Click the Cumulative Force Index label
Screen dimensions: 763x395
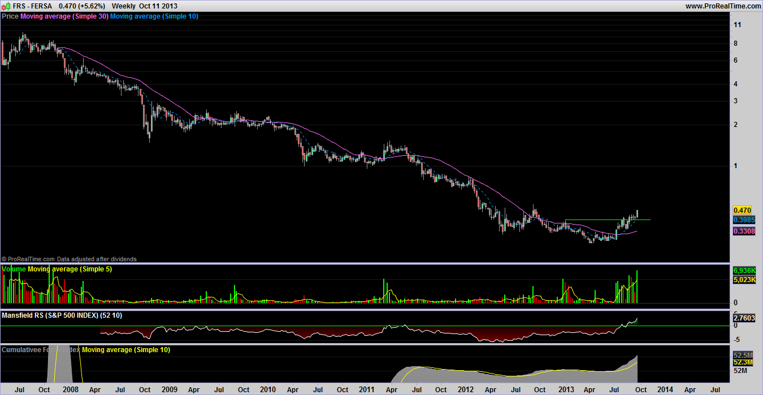pyautogui.click(x=41, y=350)
